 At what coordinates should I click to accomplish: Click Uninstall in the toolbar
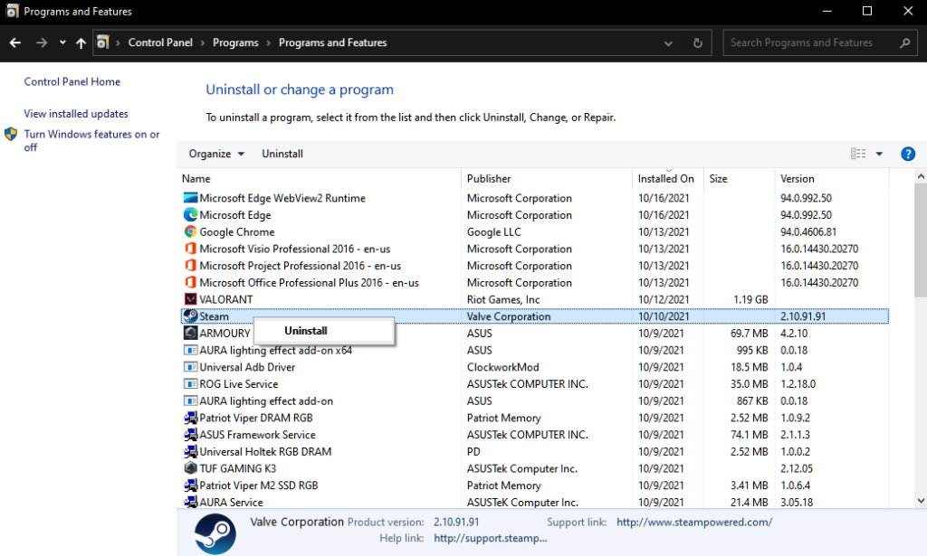(x=282, y=154)
